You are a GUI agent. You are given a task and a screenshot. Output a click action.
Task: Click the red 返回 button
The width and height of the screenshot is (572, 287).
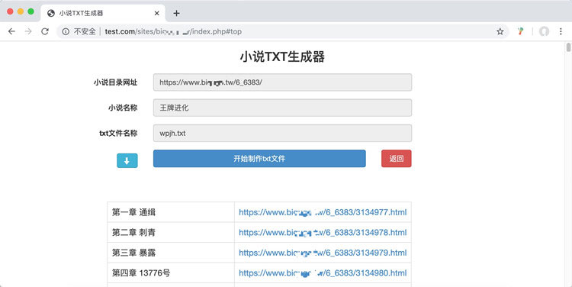(x=396, y=159)
